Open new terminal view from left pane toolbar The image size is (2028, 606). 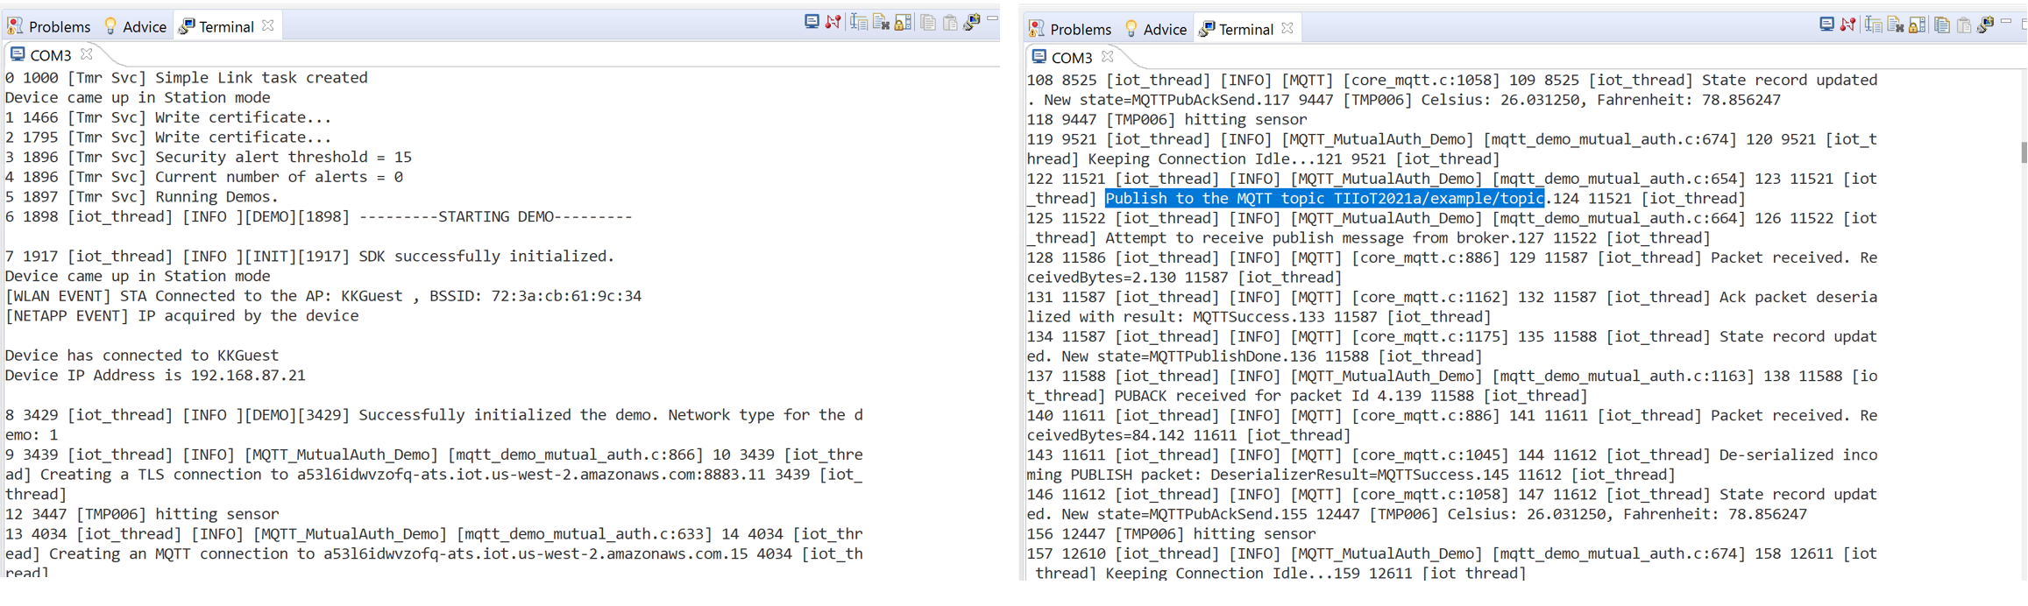tap(971, 22)
